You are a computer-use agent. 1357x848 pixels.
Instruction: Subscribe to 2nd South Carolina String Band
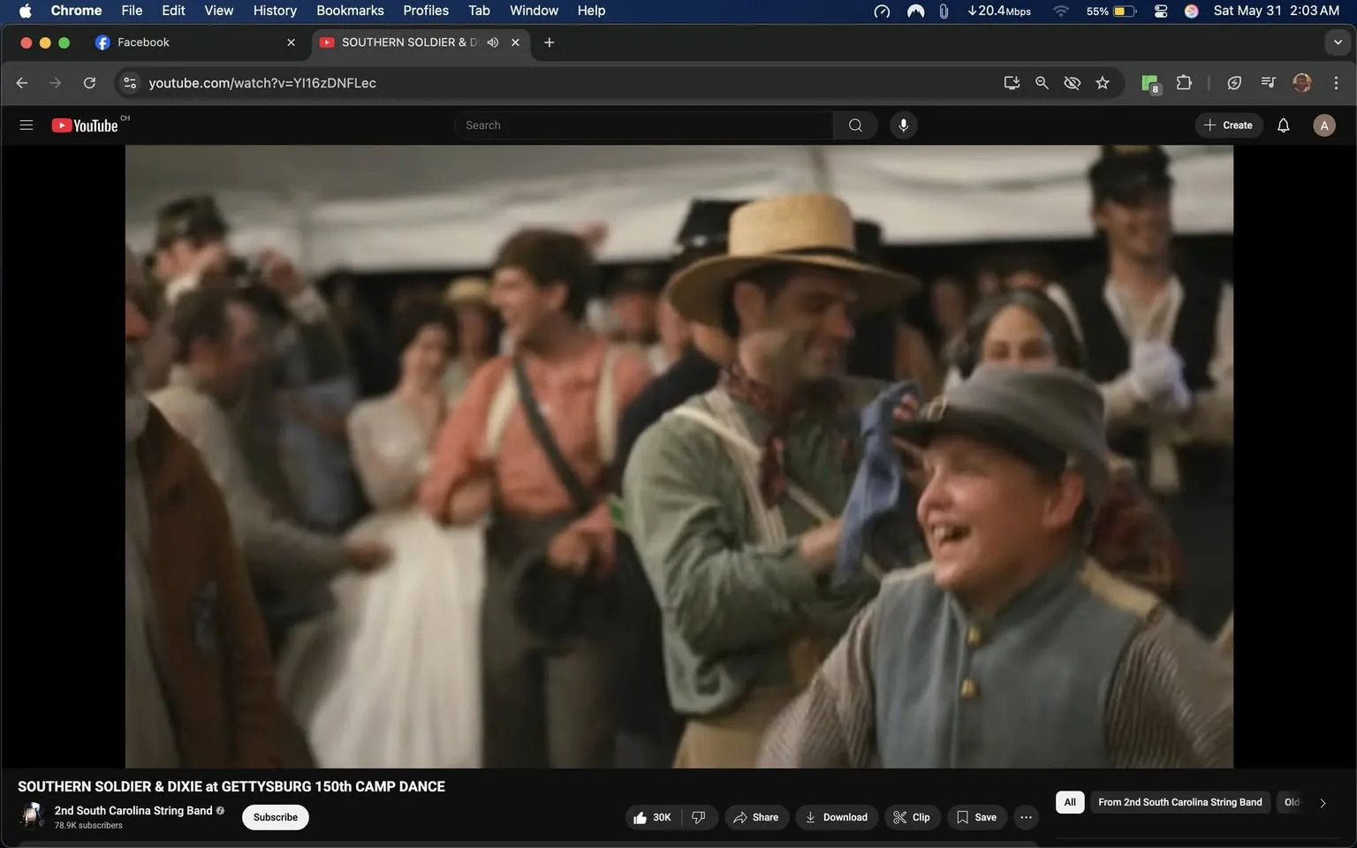275,817
